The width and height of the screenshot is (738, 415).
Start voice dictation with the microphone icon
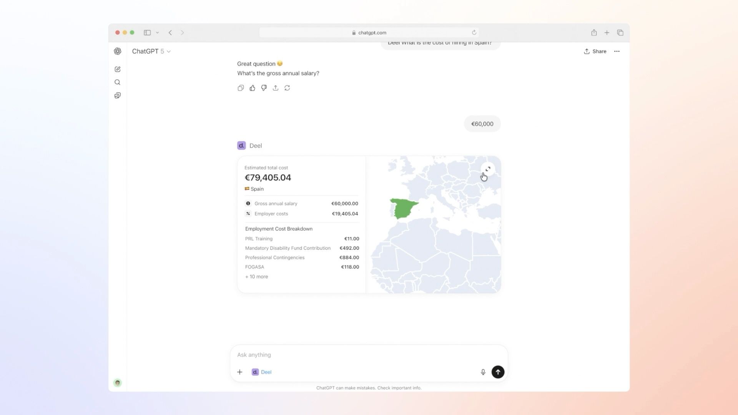point(483,372)
